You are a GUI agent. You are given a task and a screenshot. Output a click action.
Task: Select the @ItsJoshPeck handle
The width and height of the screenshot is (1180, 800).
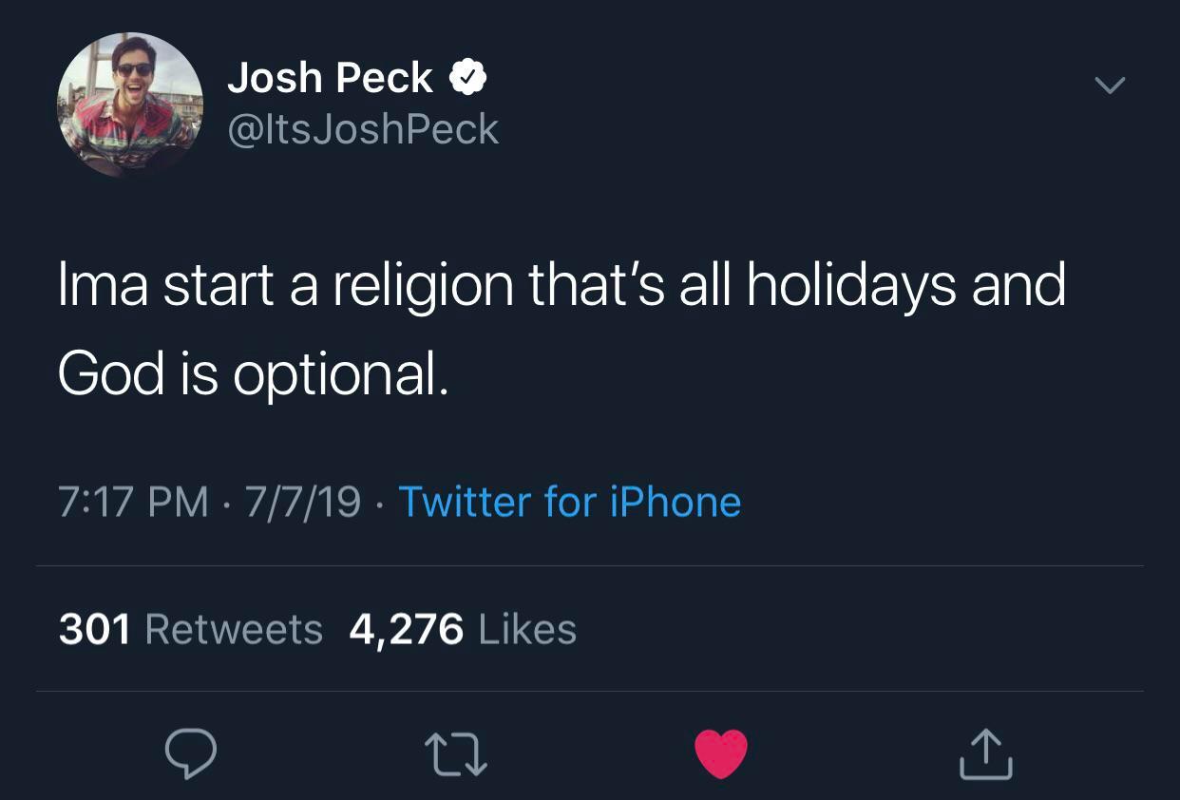pyautogui.click(x=364, y=128)
